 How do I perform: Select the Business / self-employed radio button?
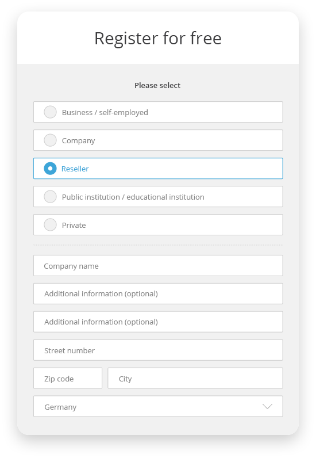pyautogui.click(x=50, y=112)
